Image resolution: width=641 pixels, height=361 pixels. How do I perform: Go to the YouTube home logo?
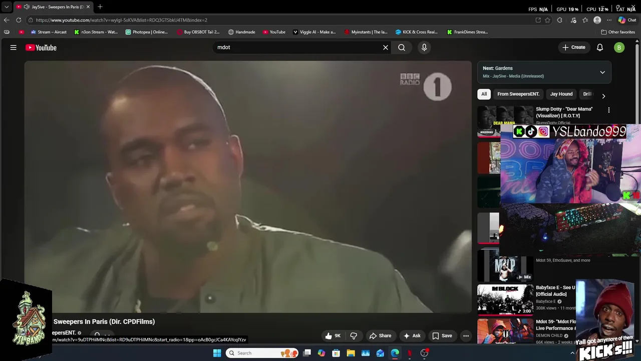click(41, 48)
